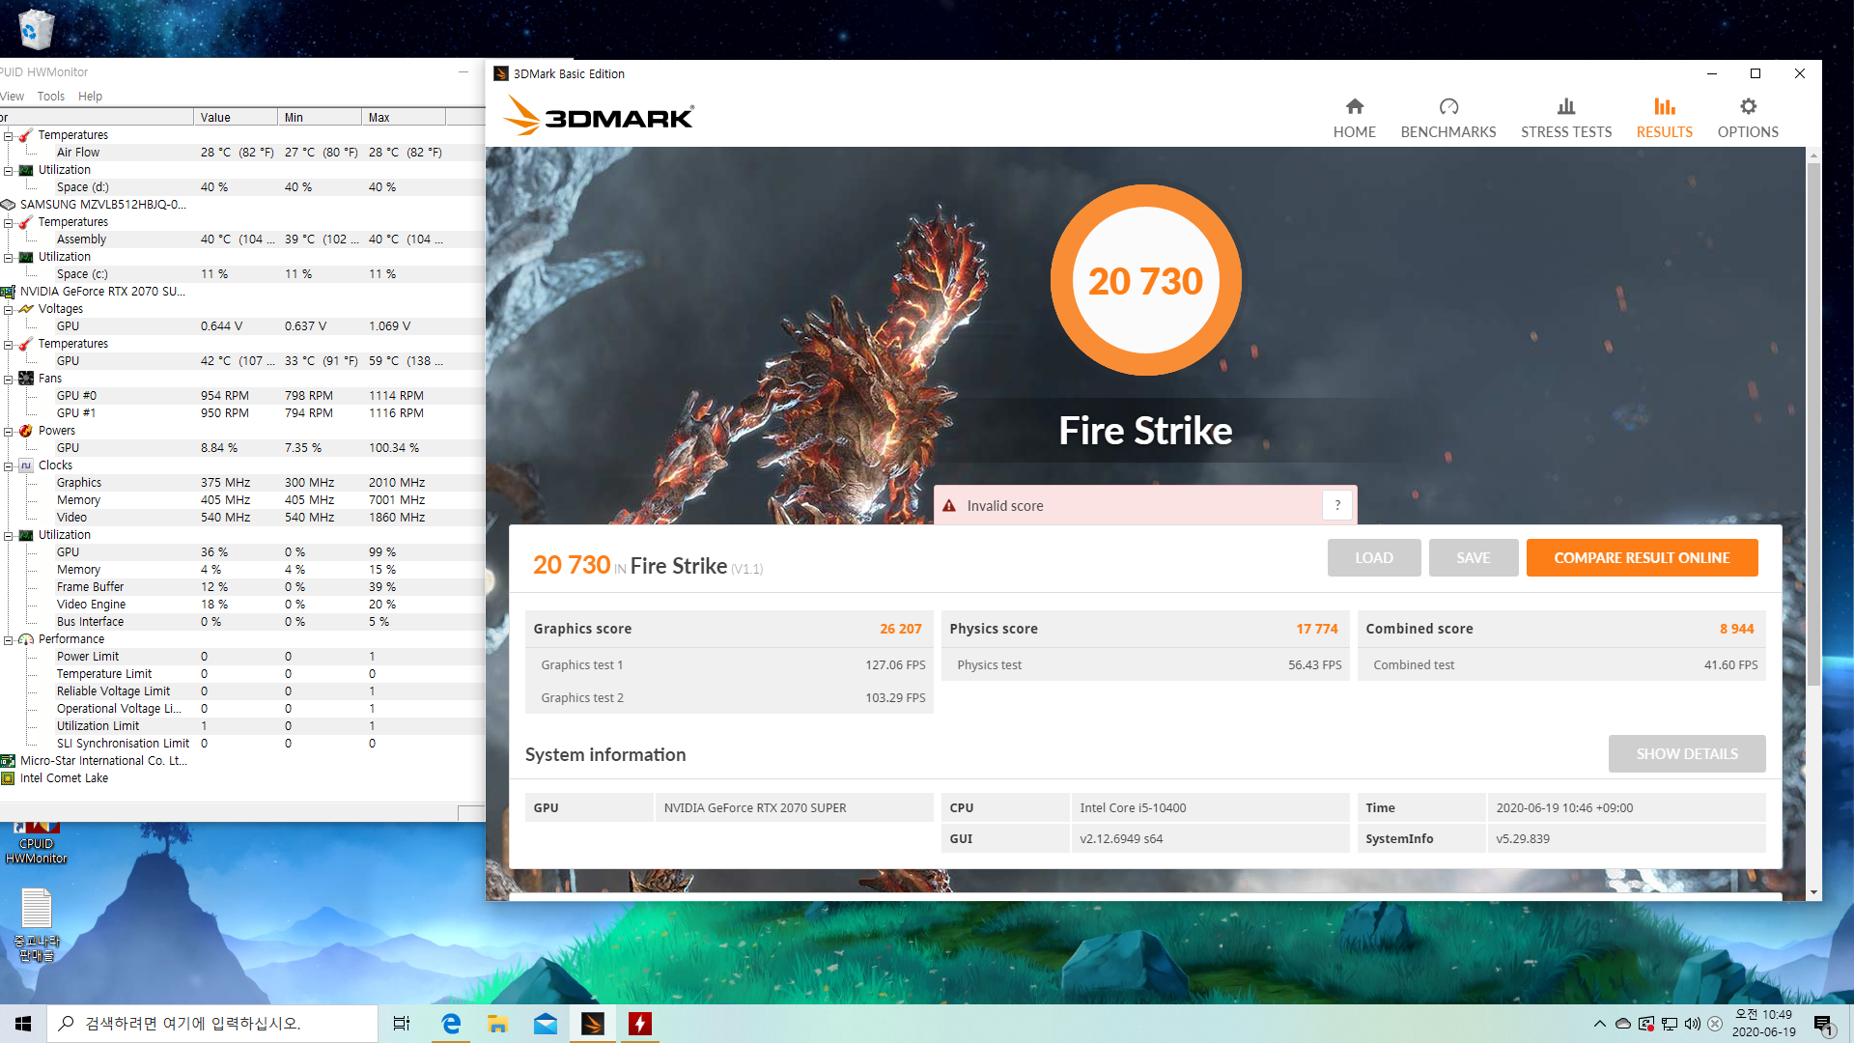The height and width of the screenshot is (1043, 1854).
Task: Open Mail app from taskbar
Action: (x=546, y=1024)
